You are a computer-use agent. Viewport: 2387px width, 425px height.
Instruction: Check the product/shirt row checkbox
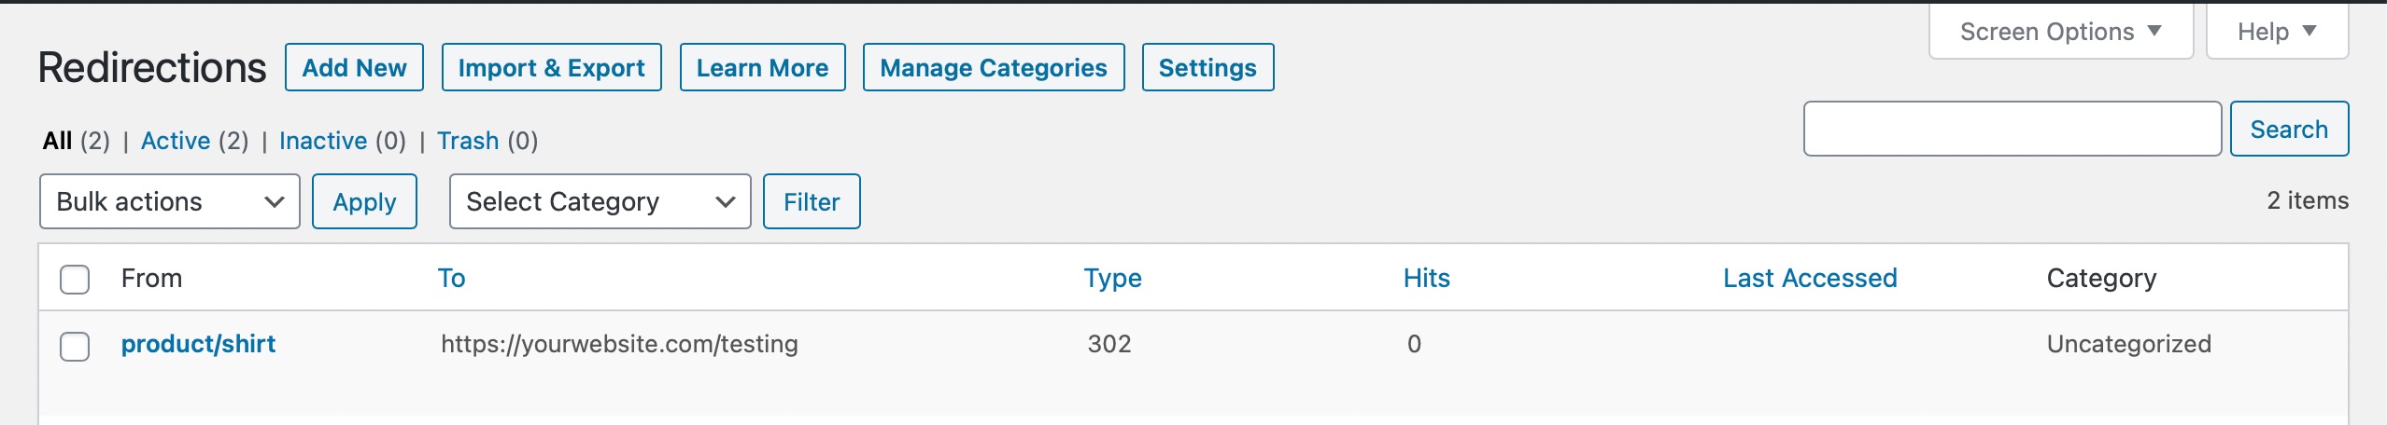(x=75, y=346)
